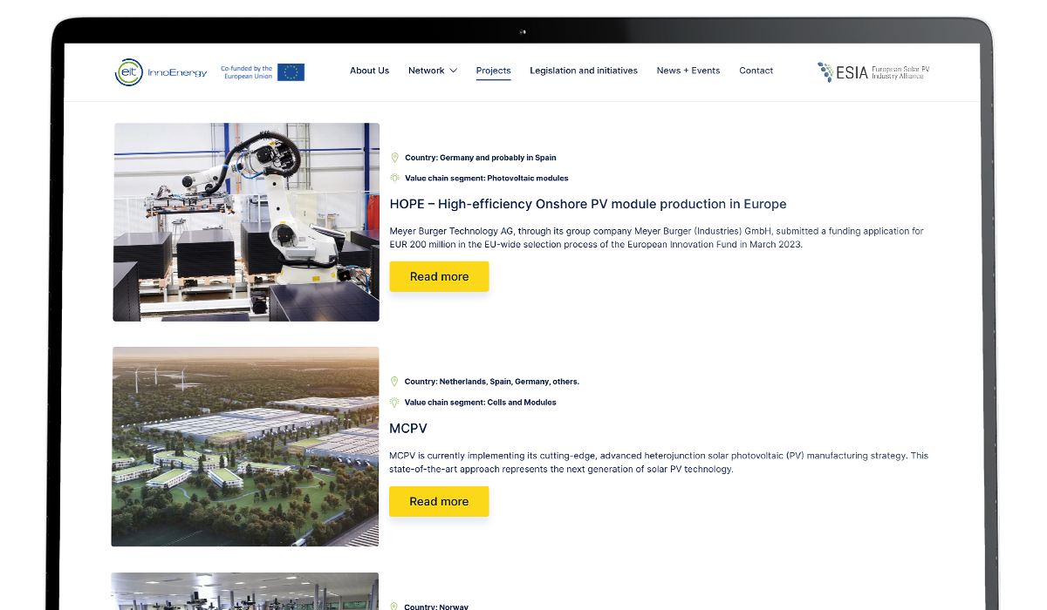
Task: Click the robotic arm photo for HOPE
Action: [245, 221]
